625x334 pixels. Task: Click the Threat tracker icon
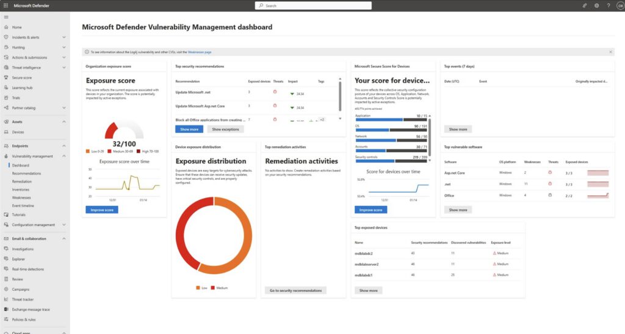(x=6, y=299)
